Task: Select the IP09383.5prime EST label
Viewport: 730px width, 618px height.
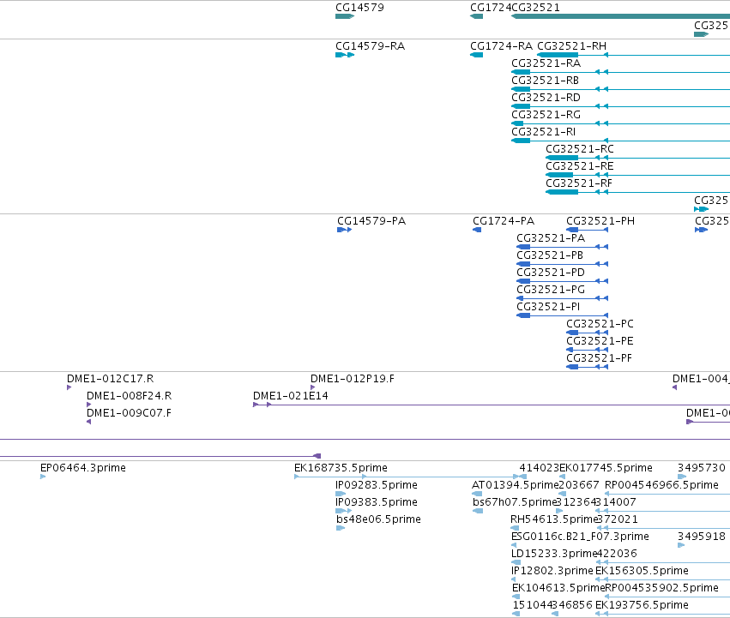Action: (377, 502)
